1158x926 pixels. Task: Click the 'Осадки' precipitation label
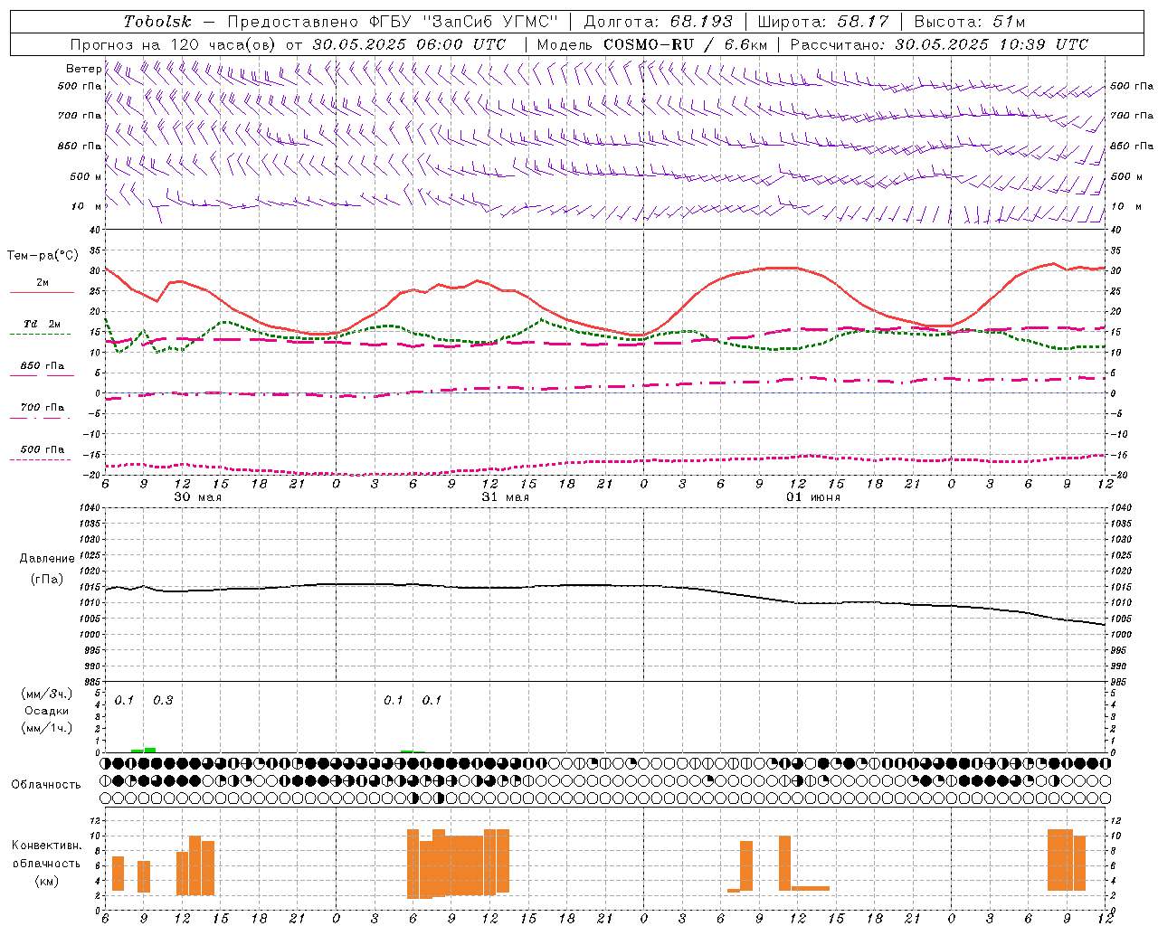coord(46,711)
